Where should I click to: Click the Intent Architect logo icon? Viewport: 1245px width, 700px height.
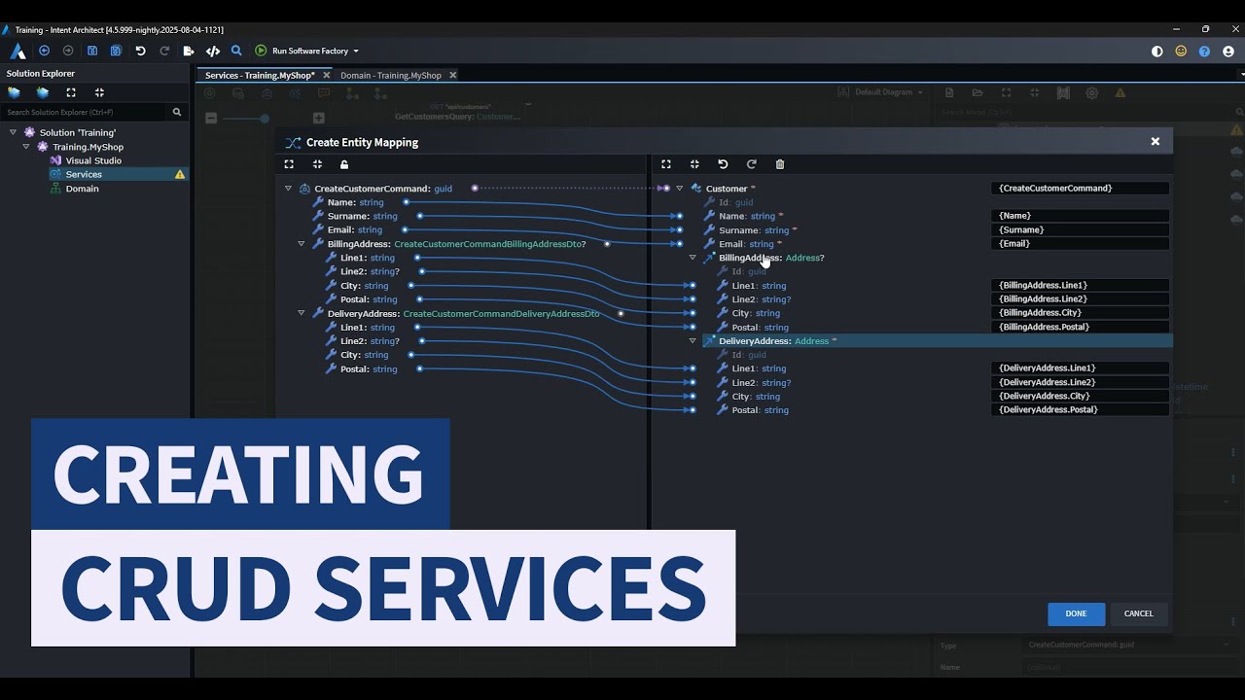[18, 51]
